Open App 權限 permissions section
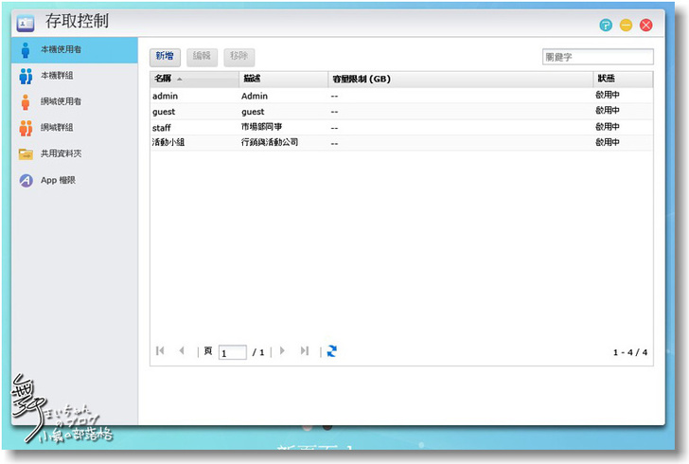 click(57, 180)
